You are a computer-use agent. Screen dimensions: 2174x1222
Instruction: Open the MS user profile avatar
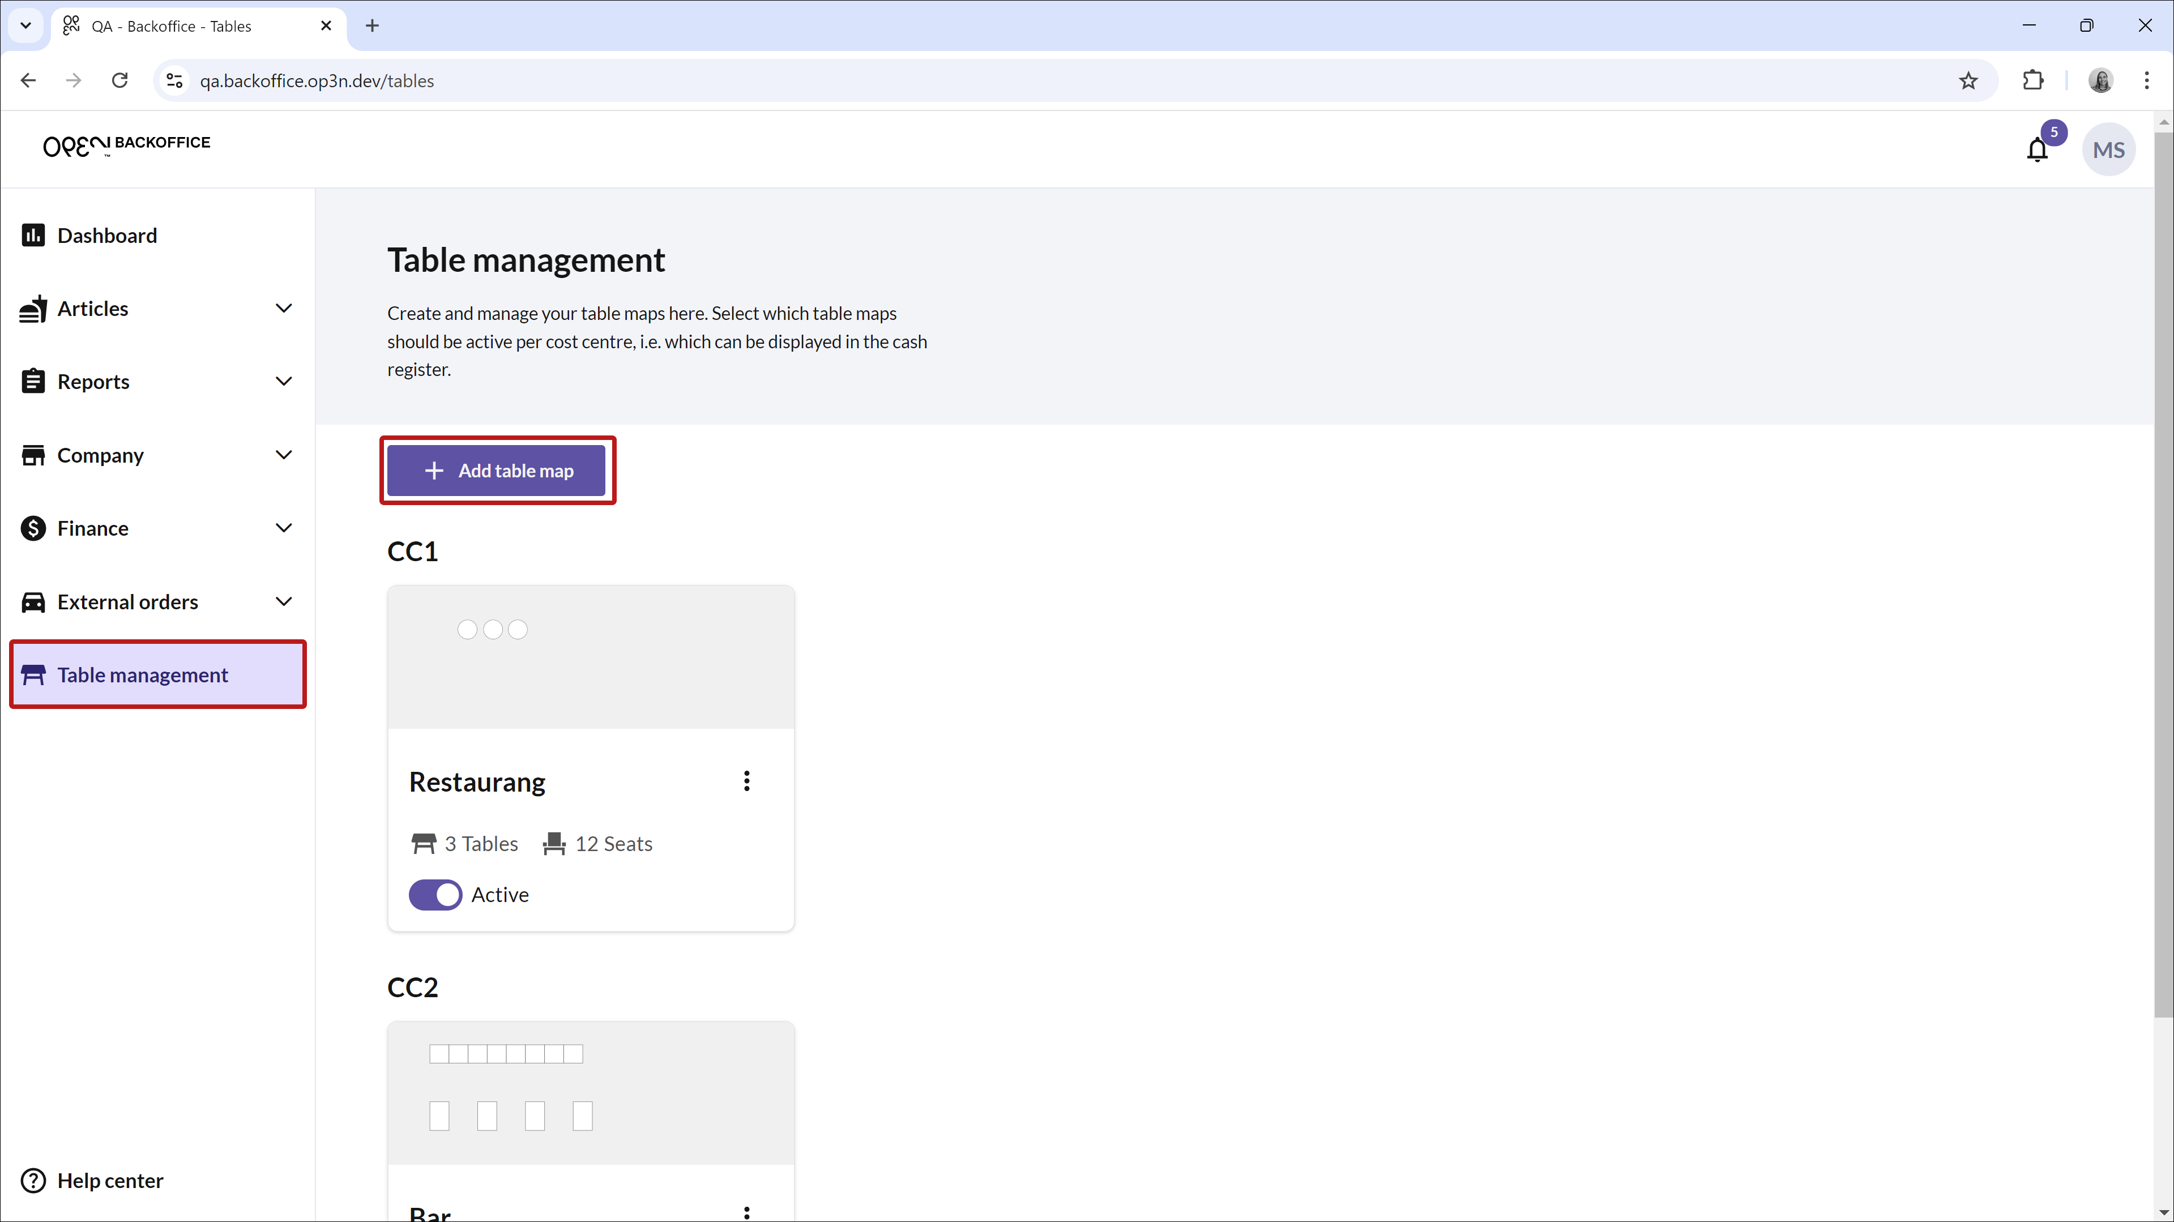[2108, 149]
